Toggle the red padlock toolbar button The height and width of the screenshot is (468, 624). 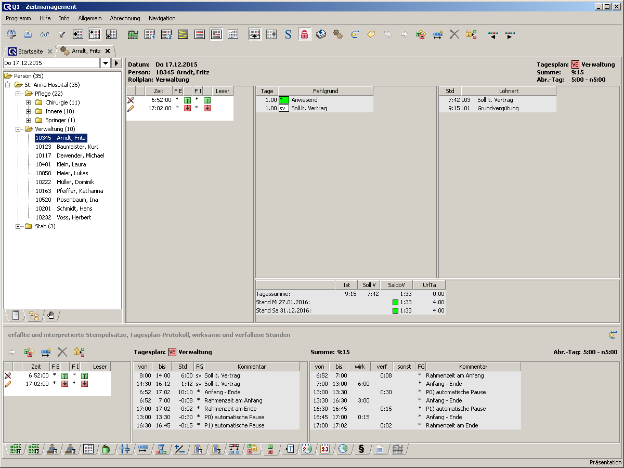click(x=304, y=35)
